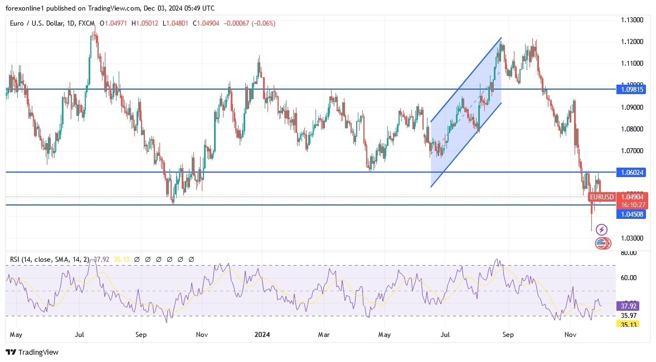Click the purple lightning bolt event icon
This screenshot has height=362, width=656.
pyautogui.click(x=601, y=229)
